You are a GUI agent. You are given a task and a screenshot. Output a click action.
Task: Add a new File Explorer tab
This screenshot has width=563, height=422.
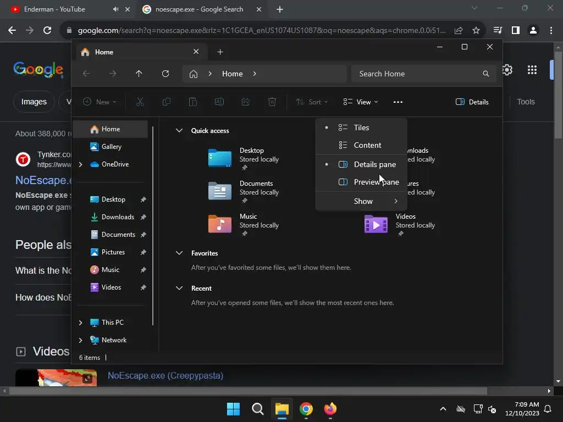pyautogui.click(x=220, y=52)
